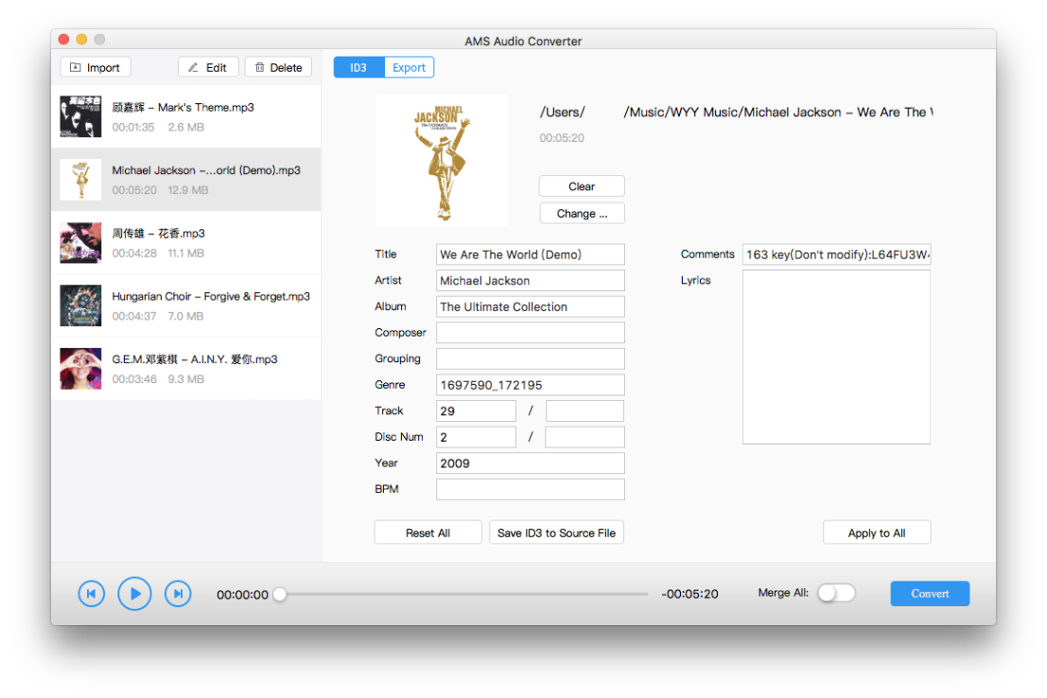The width and height of the screenshot is (1047, 698).
Task: Select 周传雄 – 花香.mp3 in the list
Action: coord(186,242)
